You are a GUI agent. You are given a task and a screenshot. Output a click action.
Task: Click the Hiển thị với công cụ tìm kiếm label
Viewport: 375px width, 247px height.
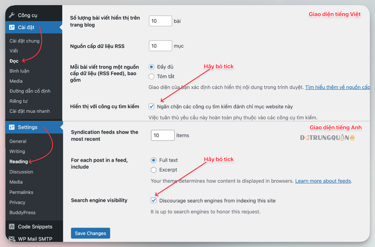tap(105, 106)
